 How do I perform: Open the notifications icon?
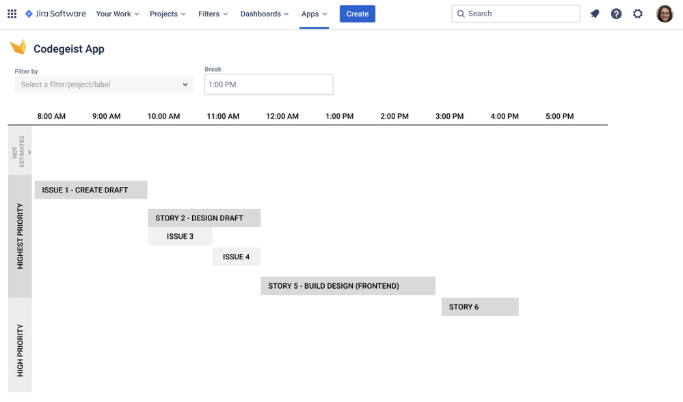(595, 14)
